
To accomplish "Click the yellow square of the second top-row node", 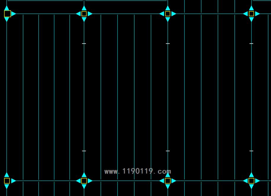I will click(x=84, y=14).
